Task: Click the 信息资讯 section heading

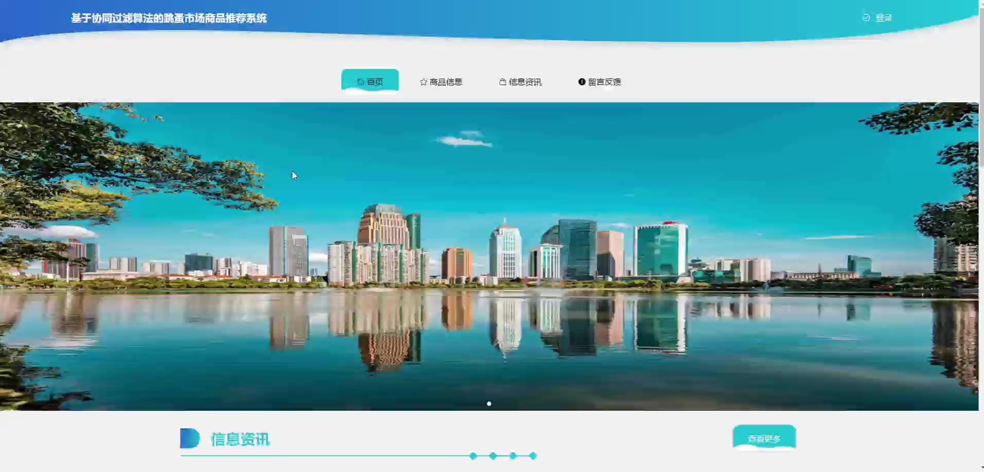Action: click(240, 439)
